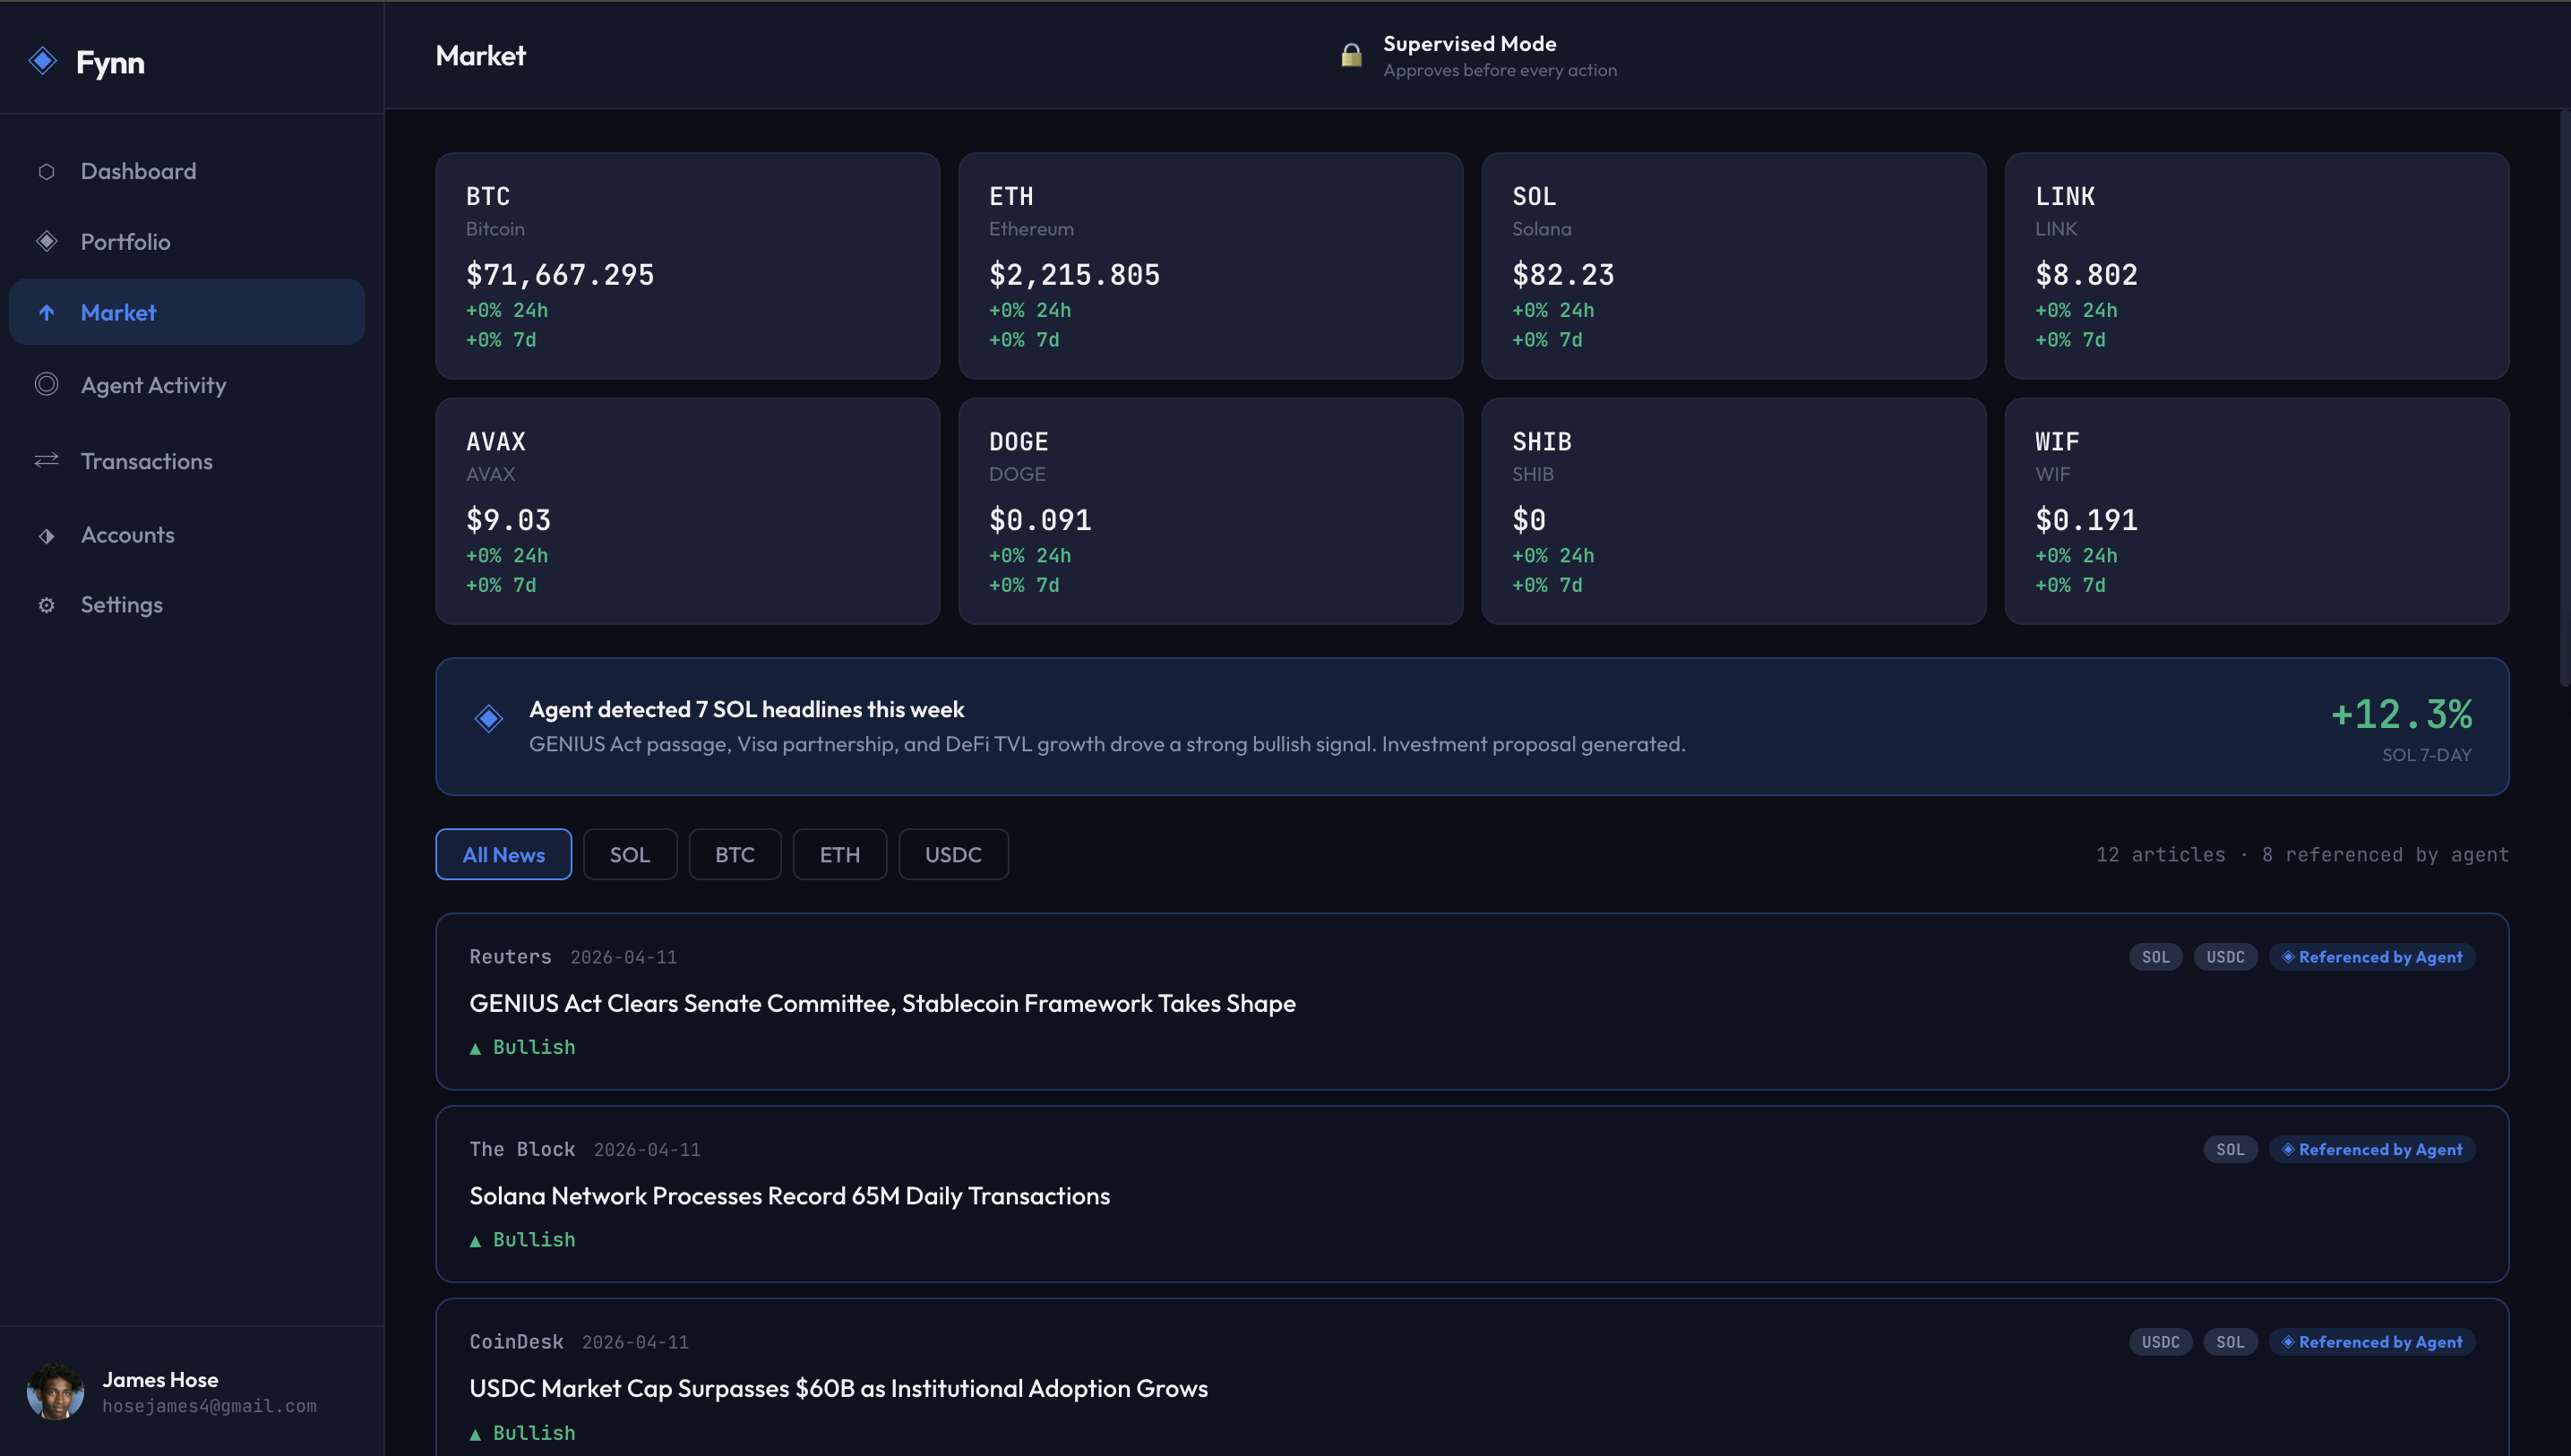
Task: Click the Transactions swap arrows icon
Action: click(x=46, y=460)
